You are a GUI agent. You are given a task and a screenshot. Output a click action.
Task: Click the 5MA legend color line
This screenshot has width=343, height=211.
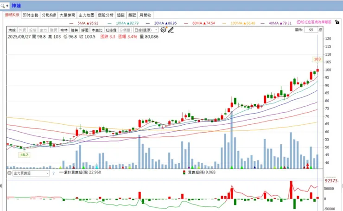[71, 23]
